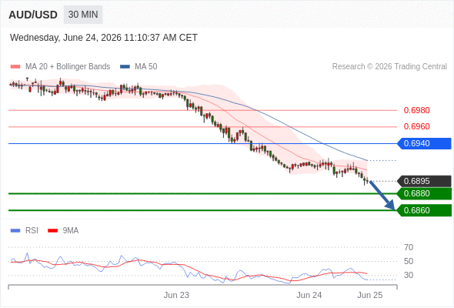The height and width of the screenshot is (308, 454).
Task: Select the 0.6860 green target tag
Action: (424, 210)
